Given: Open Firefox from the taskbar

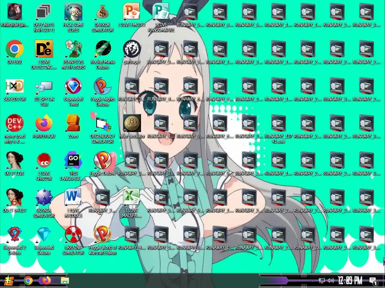Looking at the screenshot, I should coord(47,280).
